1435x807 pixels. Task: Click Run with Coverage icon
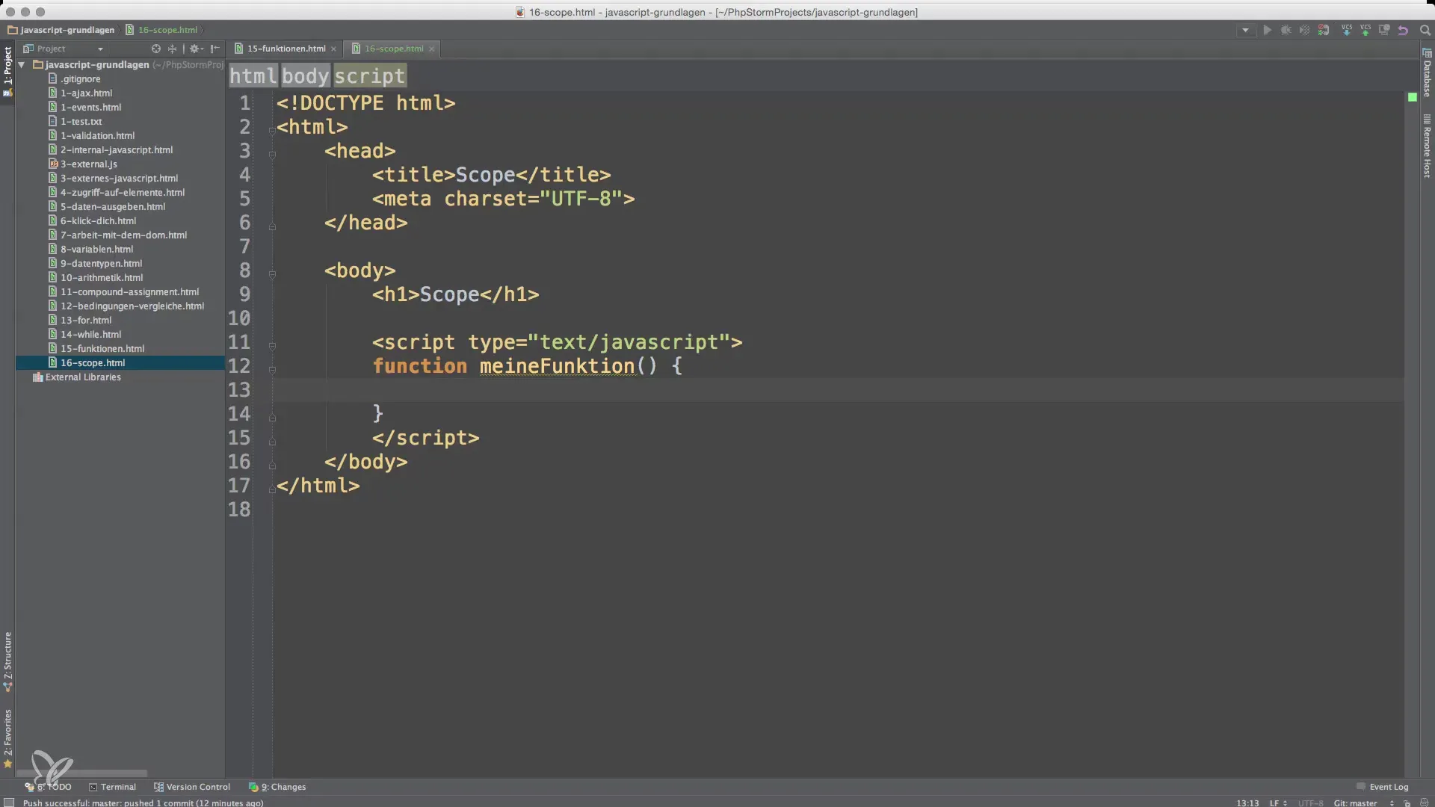[x=1304, y=31]
